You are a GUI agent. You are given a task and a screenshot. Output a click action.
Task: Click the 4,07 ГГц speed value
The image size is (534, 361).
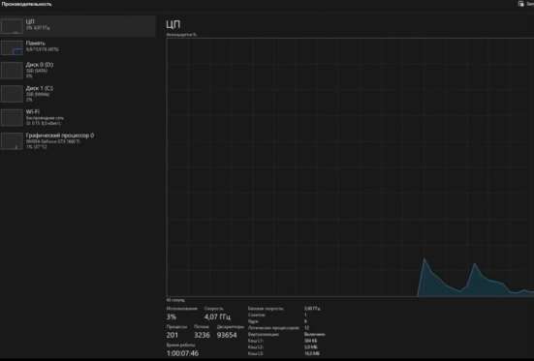[217, 316]
